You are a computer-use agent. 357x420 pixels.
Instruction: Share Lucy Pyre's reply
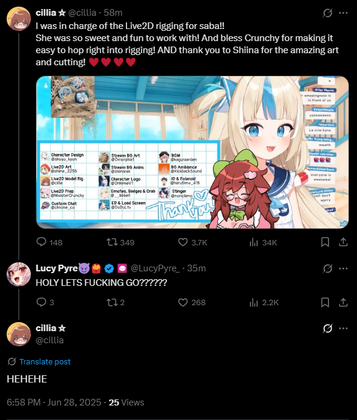(x=343, y=302)
